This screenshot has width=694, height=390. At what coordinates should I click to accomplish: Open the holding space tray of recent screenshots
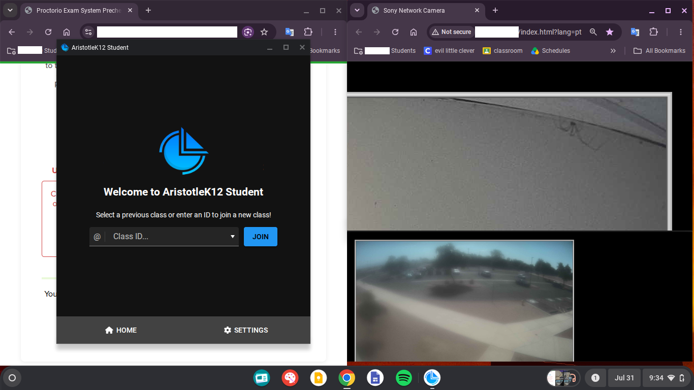point(563,378)
